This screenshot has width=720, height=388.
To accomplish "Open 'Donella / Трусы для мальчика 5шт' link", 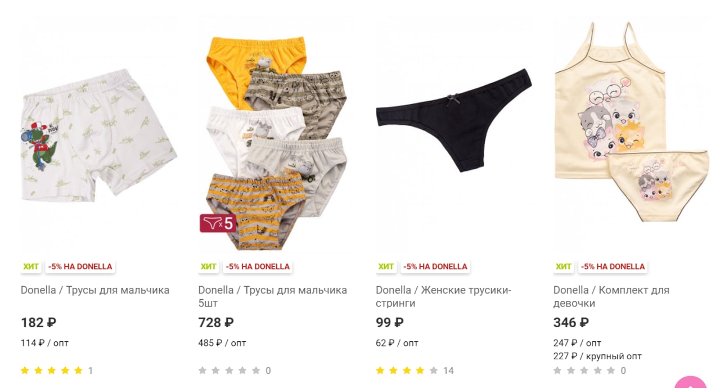I will (273, 296).
